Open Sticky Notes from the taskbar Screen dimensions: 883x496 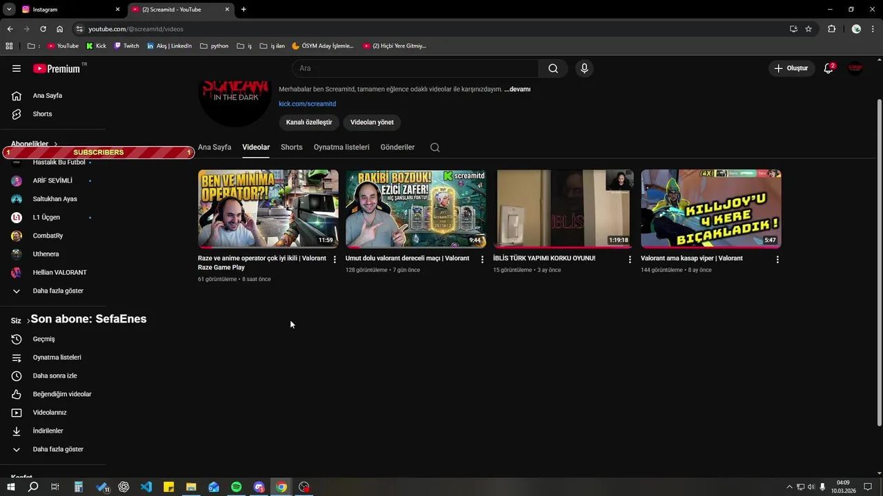[169, 487]
